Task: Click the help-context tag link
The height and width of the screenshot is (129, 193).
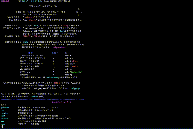Action: tap(59, 47)
